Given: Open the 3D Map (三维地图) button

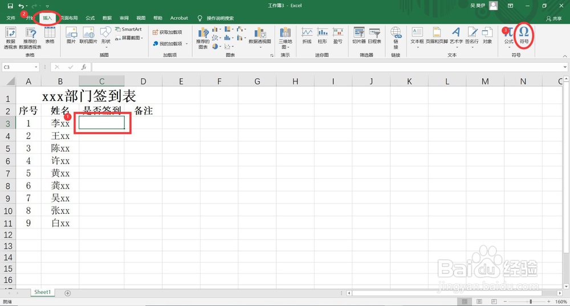Looking at the screenshot, I should coord(286,38).
